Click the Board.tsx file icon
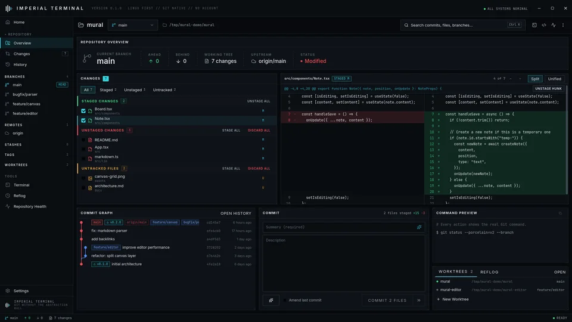This screenshot has height=322, width=572. click(x=90, y=111)
